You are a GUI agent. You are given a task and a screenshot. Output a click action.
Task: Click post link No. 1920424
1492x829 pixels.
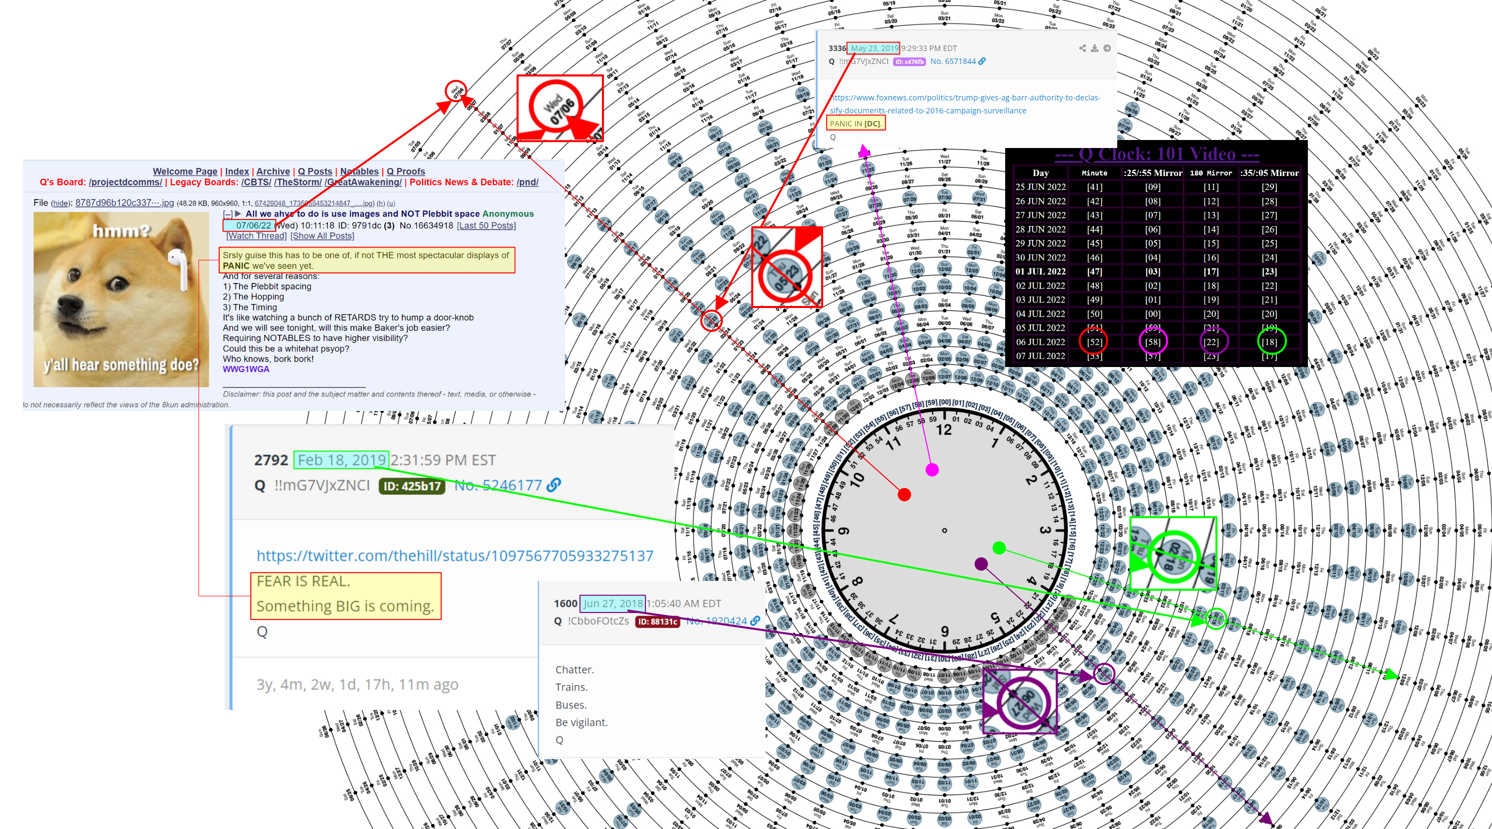click(716, 620)
